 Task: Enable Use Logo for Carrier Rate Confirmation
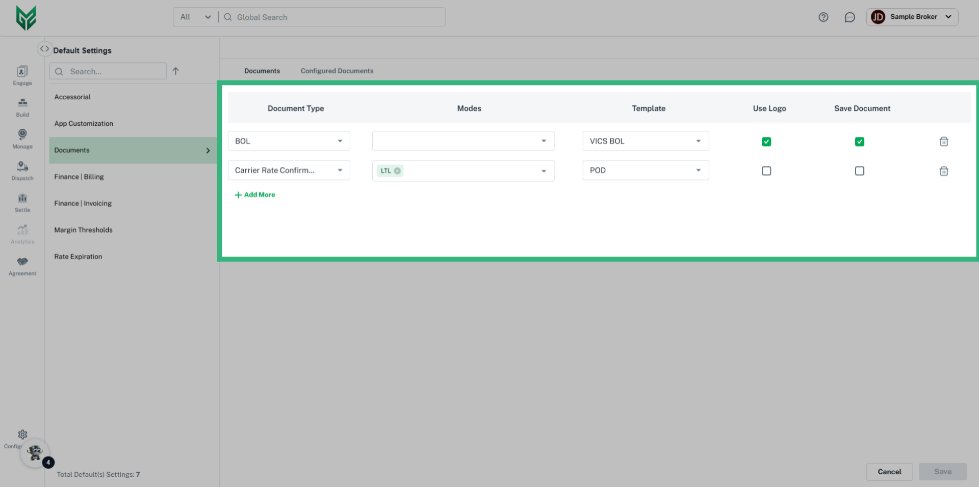point(766,171)
